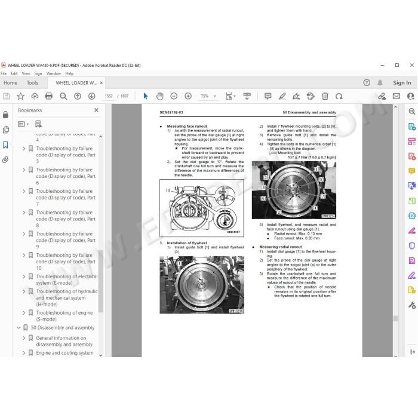Click the bookmarks panel scrollbar thumb
The width and height of the screenshot is (418, 418).
click(x=100, y=281)
